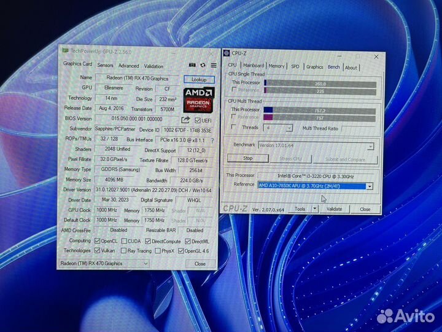
Task: Click the Stop benchmark button
Action: tap(248, 158)
